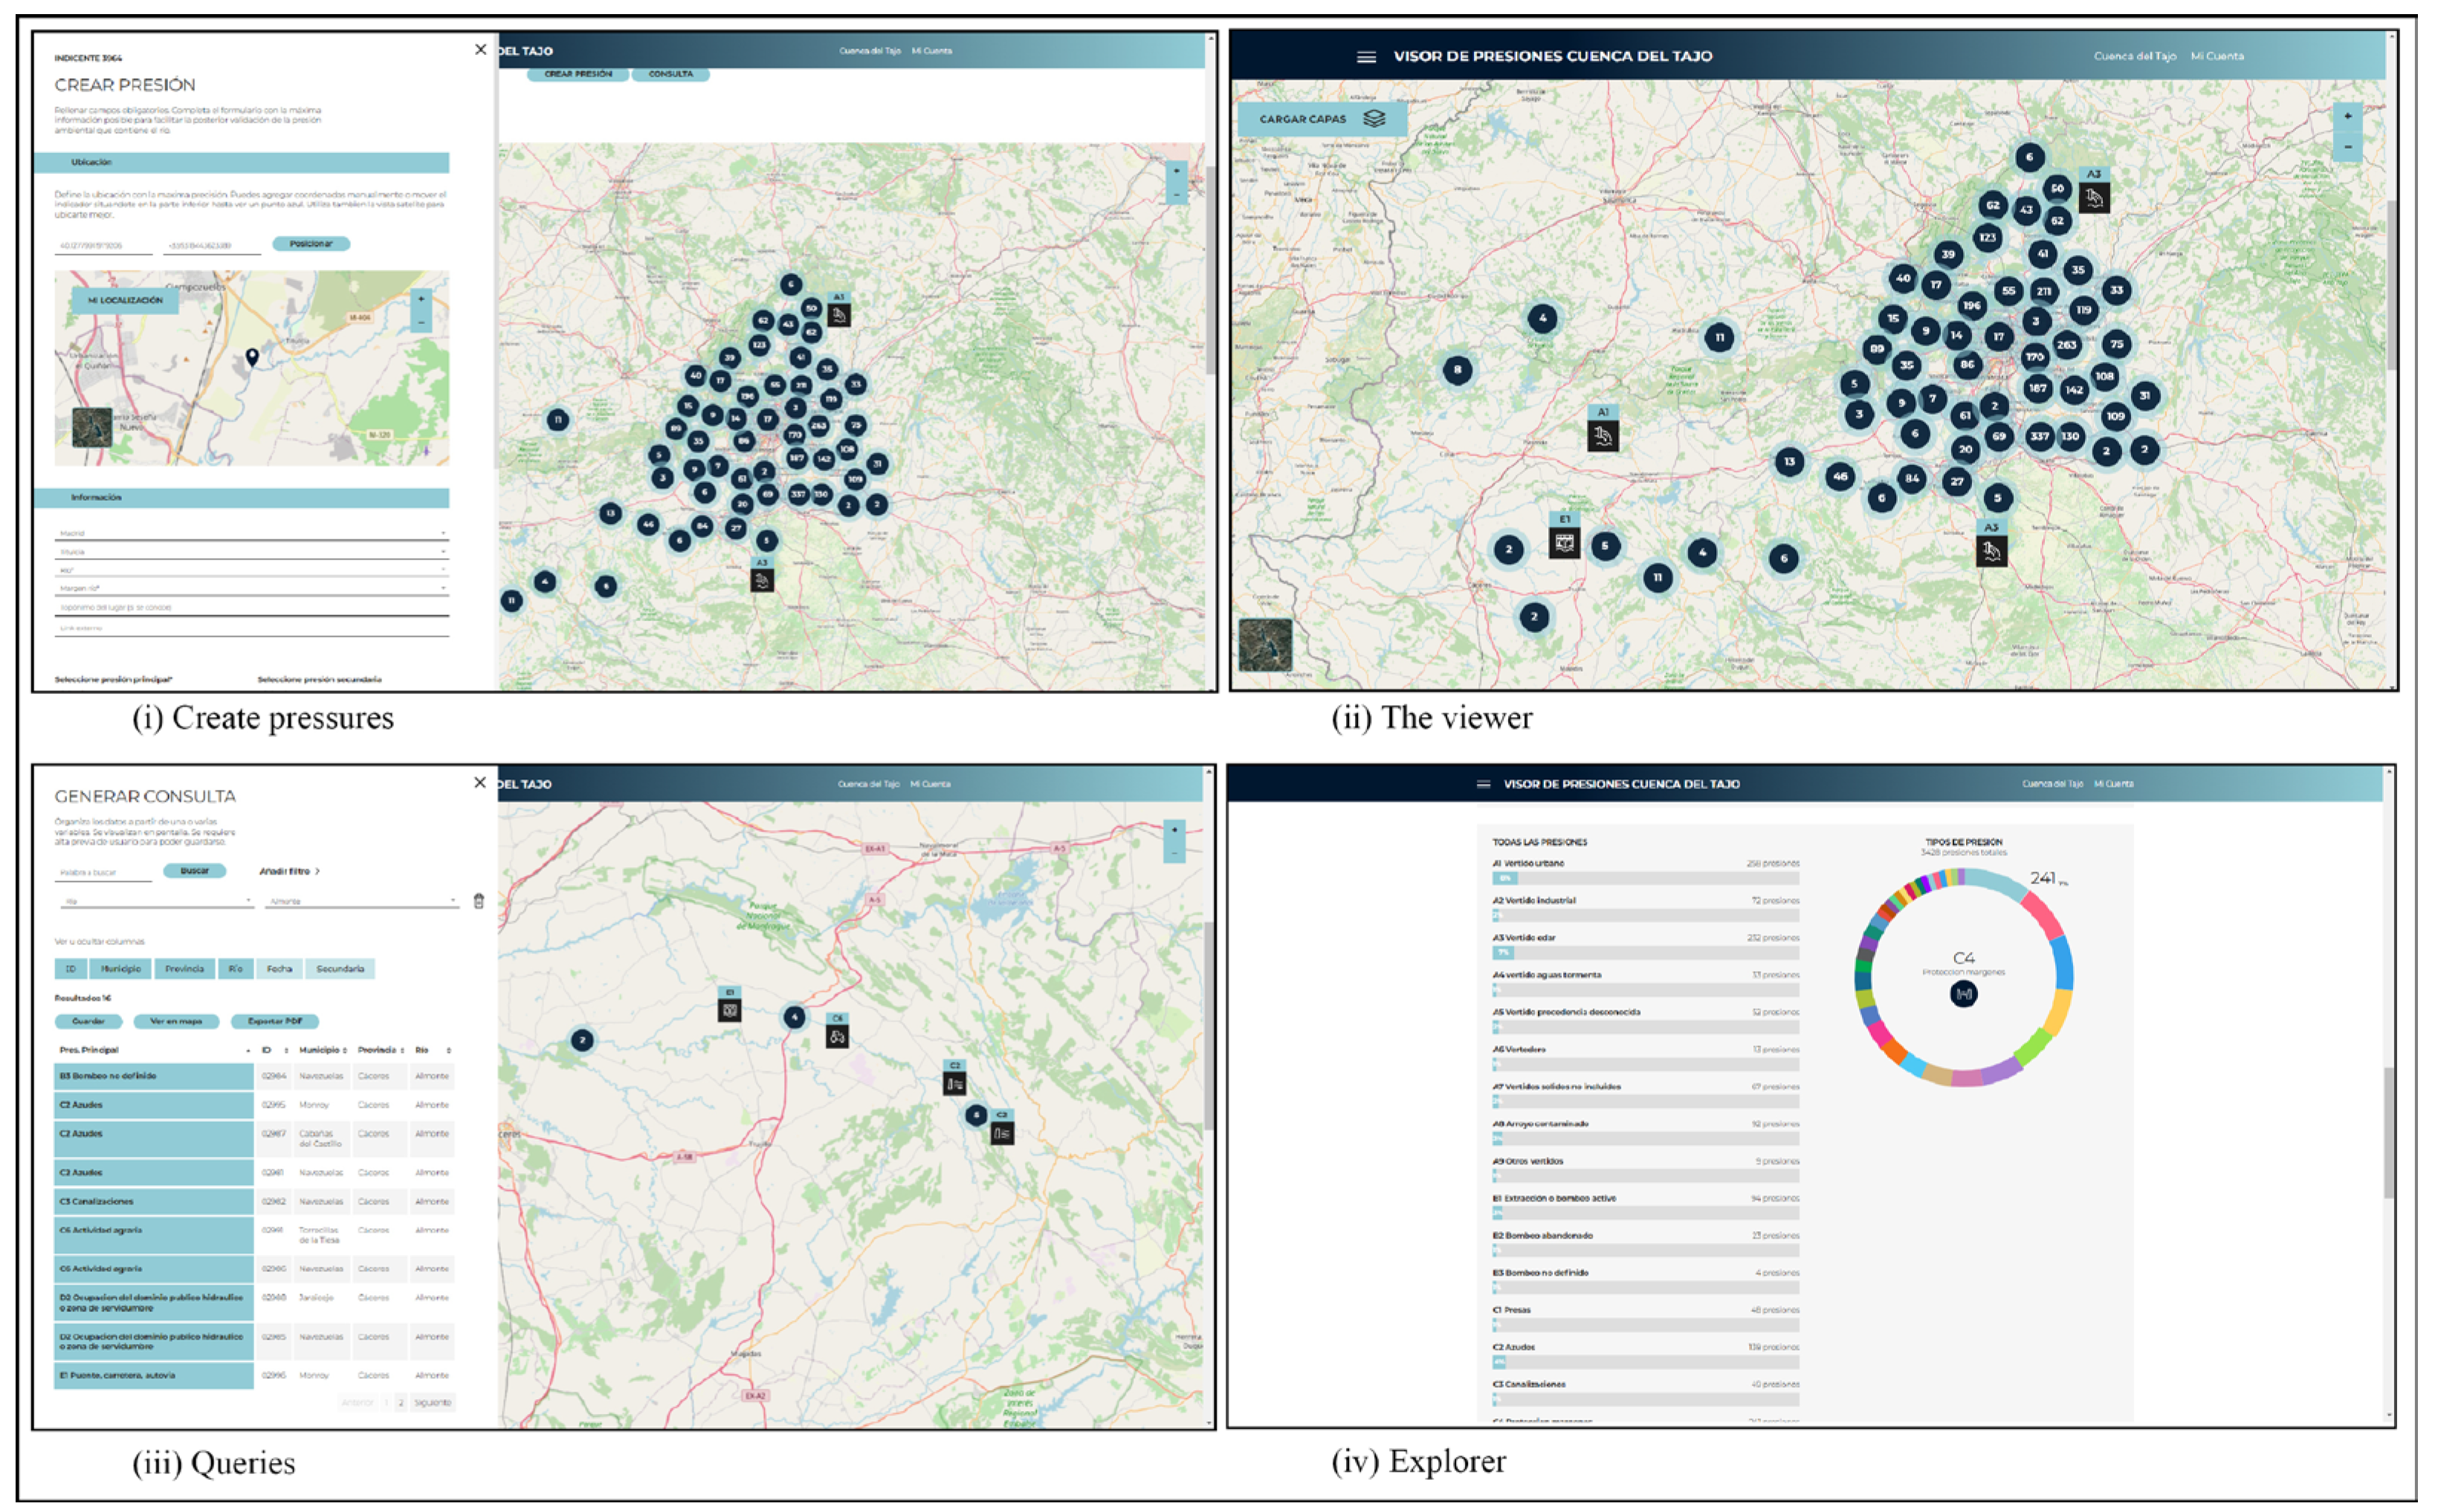Click the Posicionar button
Screen dimensions: 2438x1512
[x=311, y=244]
